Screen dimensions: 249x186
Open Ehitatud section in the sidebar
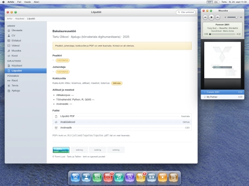click(25, 40)
